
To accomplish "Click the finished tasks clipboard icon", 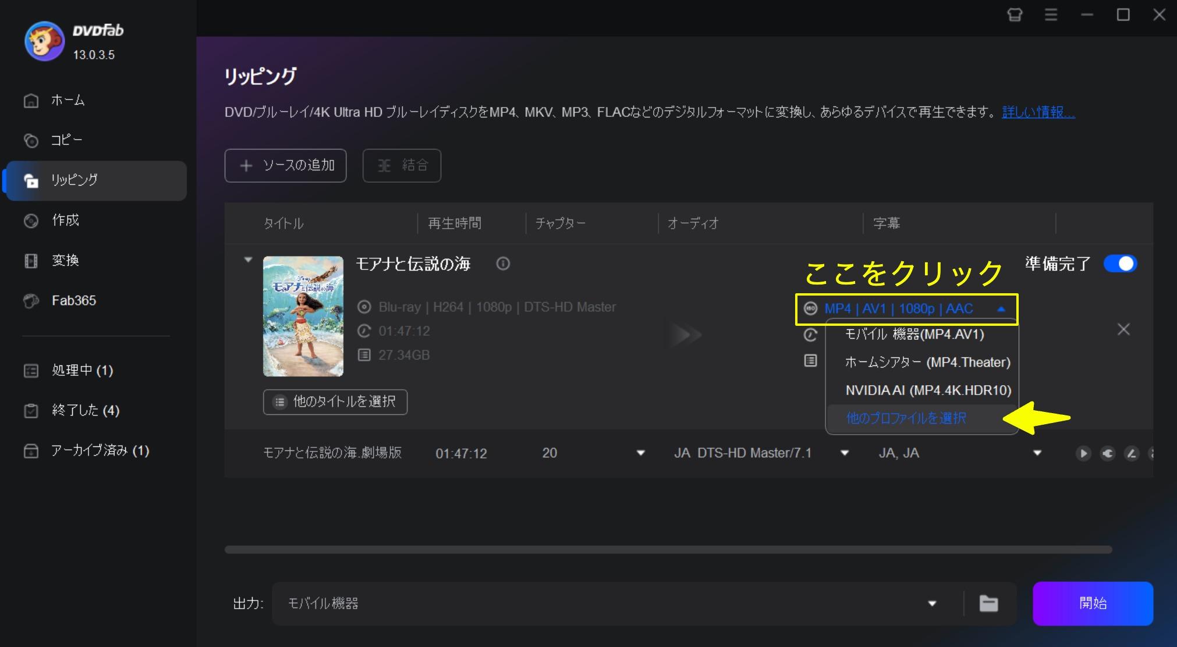I will coord(31,411).
